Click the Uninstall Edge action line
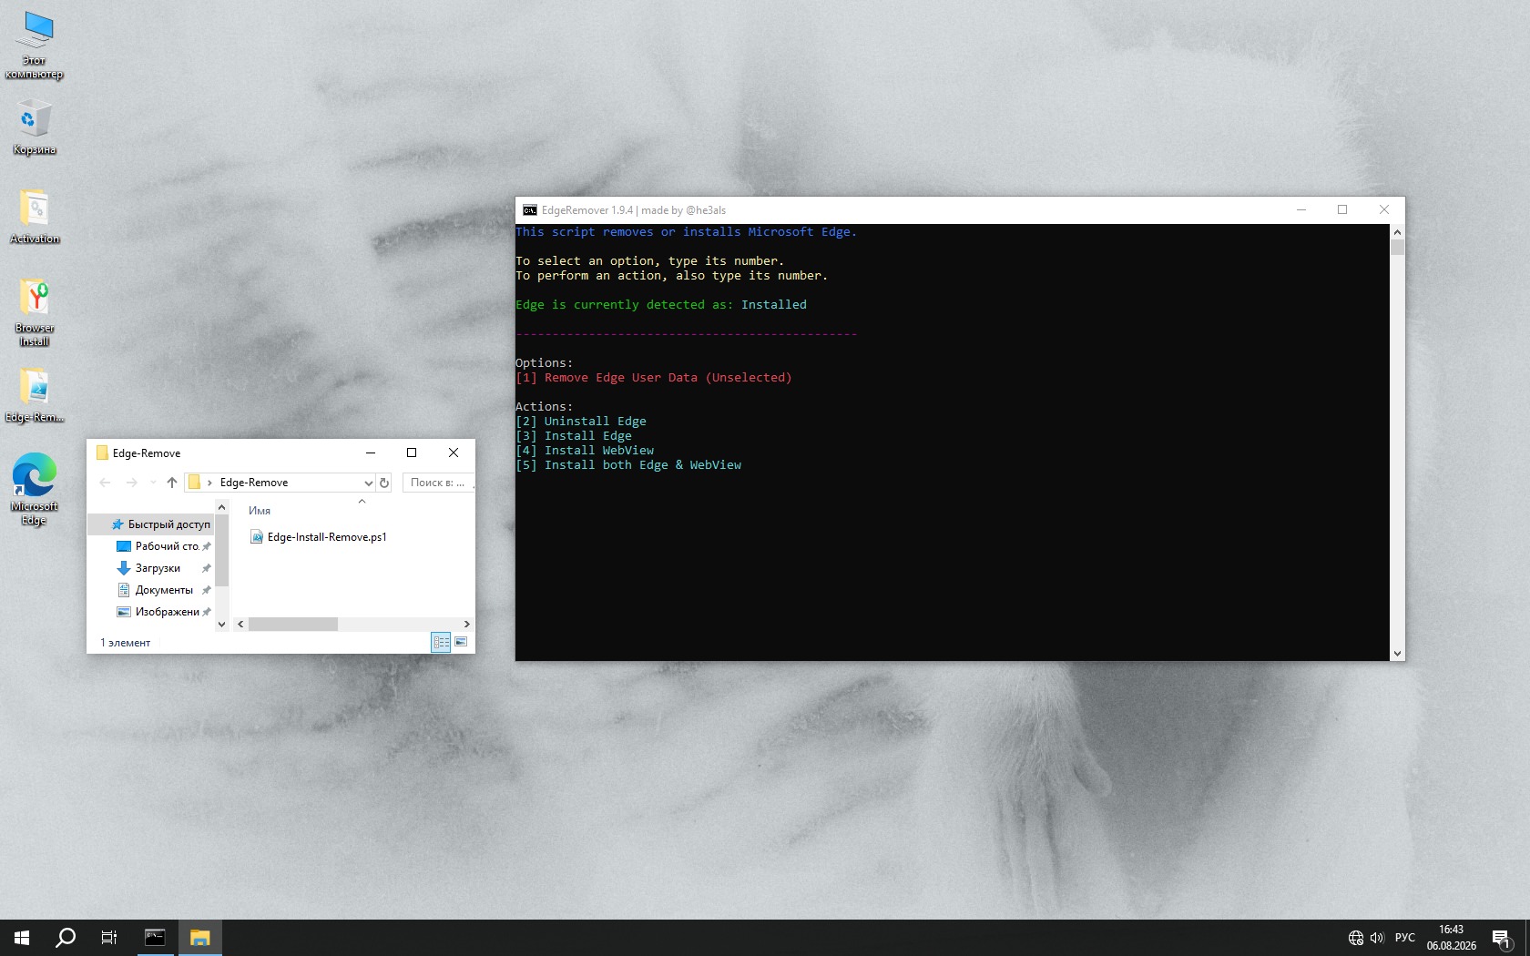Viewport: 1530px width, 956px height. click(581, 422)
